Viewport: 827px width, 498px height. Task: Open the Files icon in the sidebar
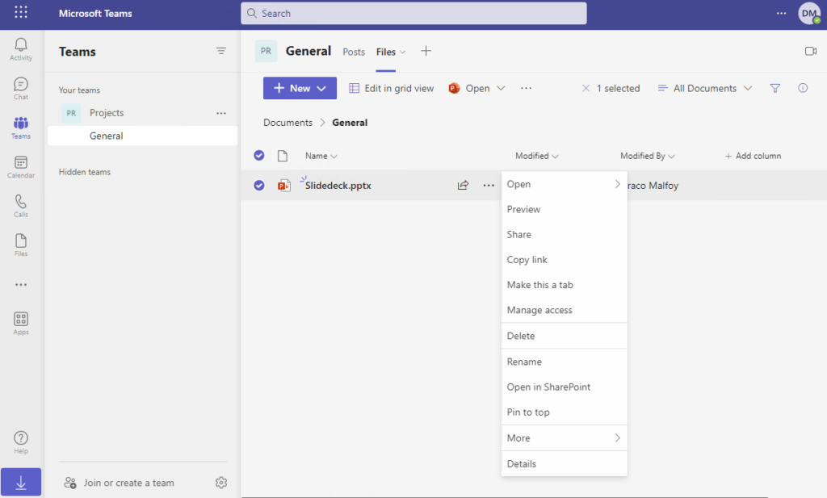point(20,243)
